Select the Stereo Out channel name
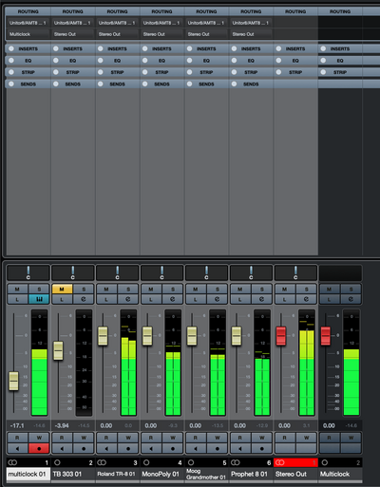 click(295, 474)
